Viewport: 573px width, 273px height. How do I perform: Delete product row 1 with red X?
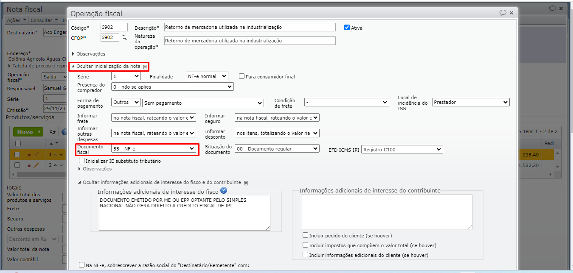[29, 155]
